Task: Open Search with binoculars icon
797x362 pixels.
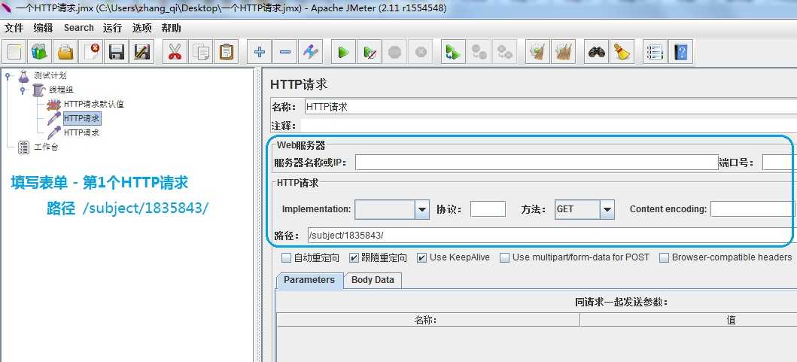Action: (596, 52)
